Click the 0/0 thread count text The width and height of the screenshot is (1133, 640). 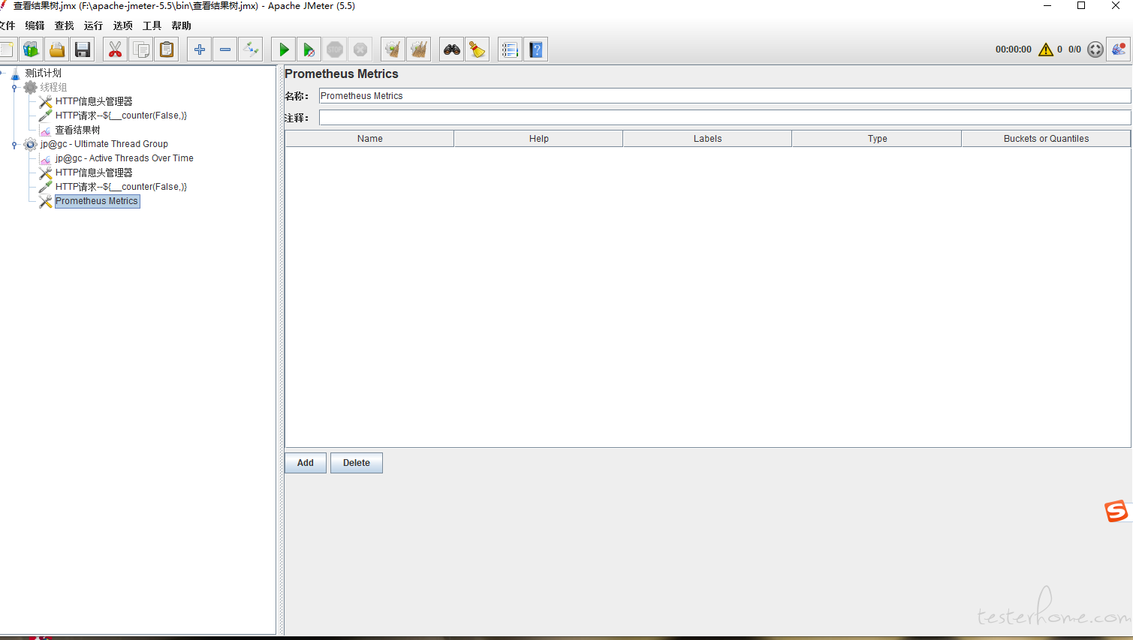(1074, 50)
